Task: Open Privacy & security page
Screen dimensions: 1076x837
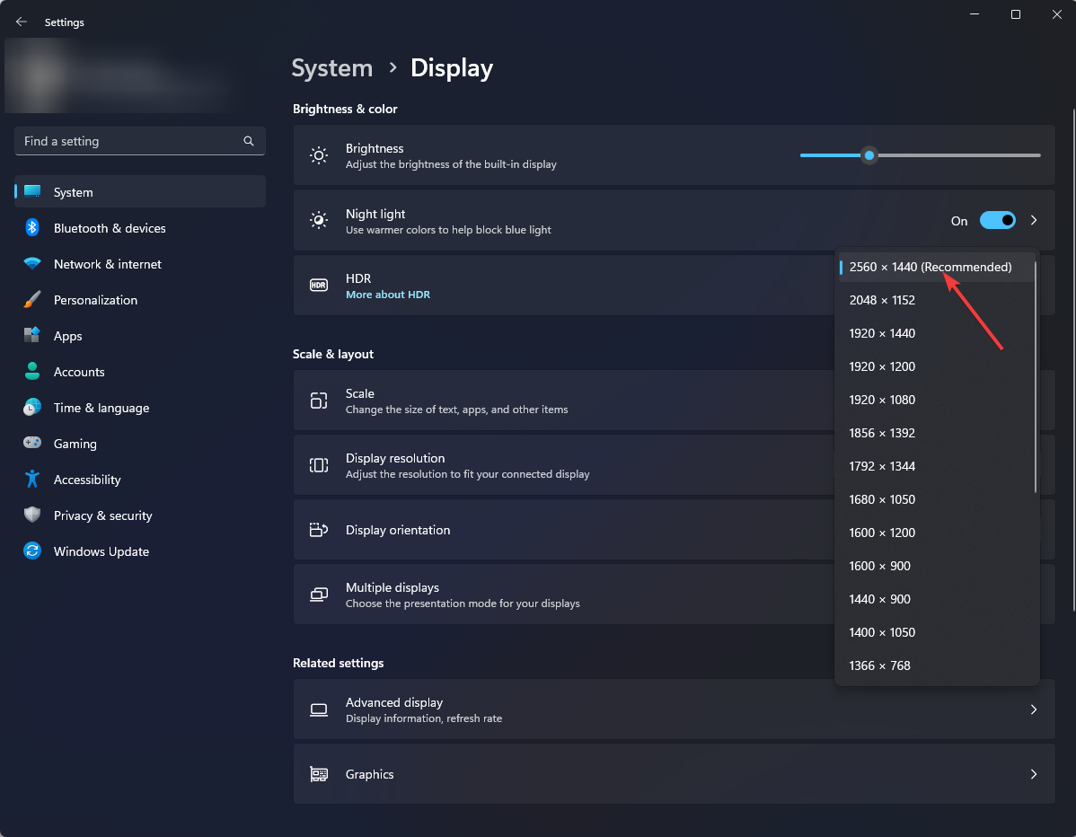Action: 140,515
